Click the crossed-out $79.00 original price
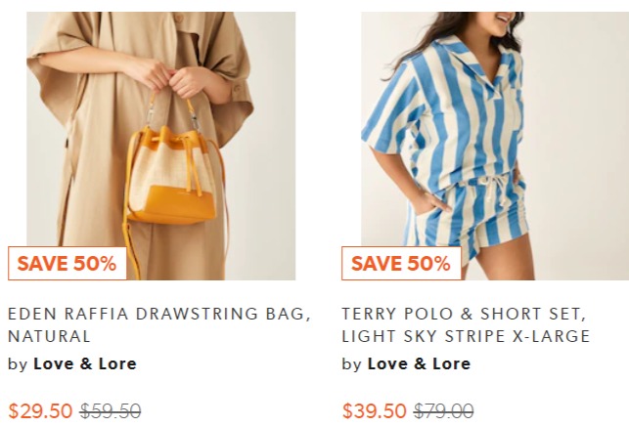Viewport: 629px width, 426px height. 444,410
